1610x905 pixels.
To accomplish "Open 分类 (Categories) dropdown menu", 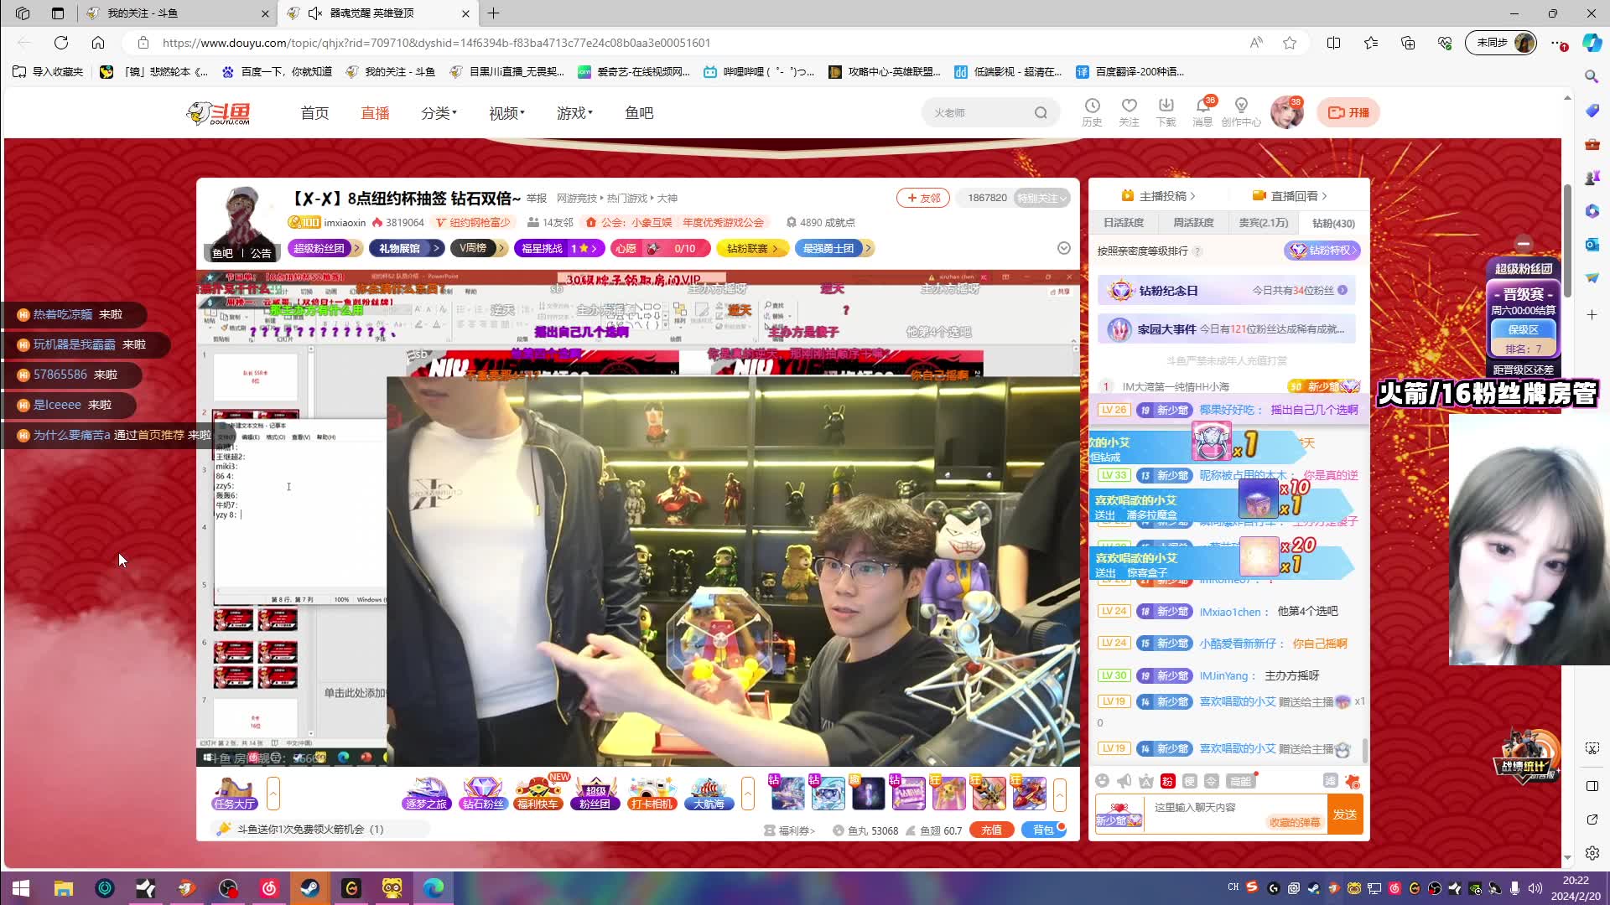I will coord(439,113).
